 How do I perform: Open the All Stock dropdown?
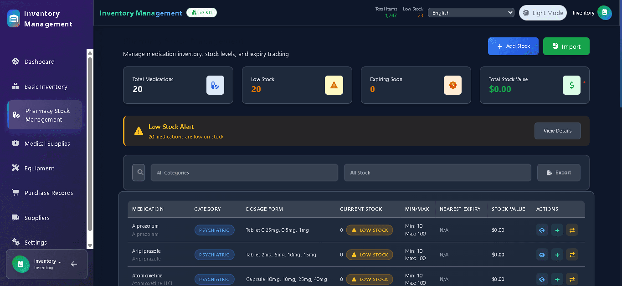pos(437,172)
